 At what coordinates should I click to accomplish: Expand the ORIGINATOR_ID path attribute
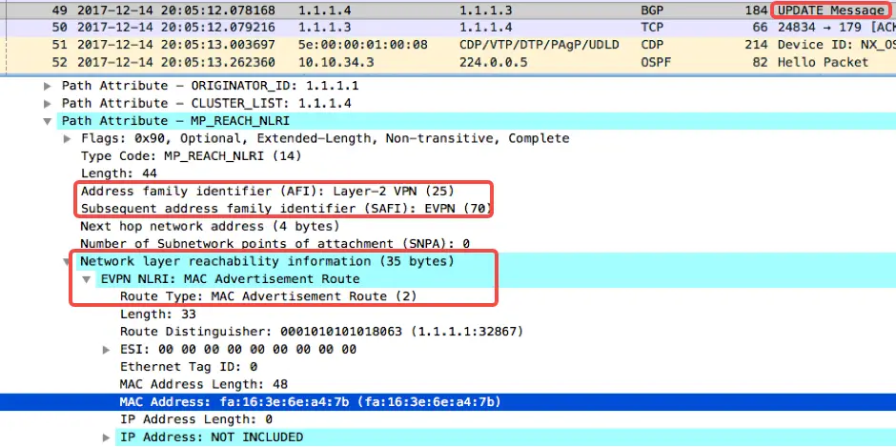coord(48,86)
